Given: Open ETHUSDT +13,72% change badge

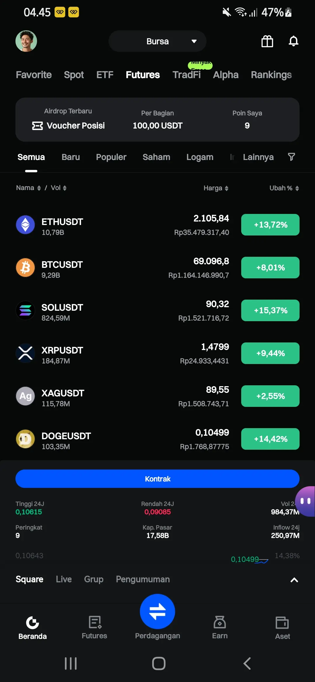Looking at the screenshot, I should [270, 225].
